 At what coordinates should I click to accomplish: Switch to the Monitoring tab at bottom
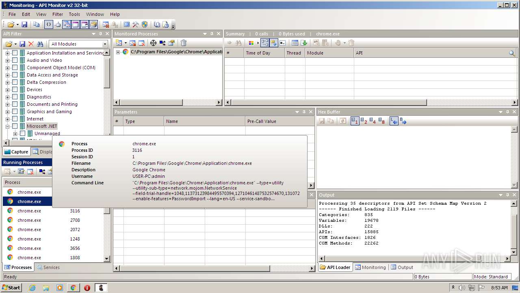click(x=370, y=267)
